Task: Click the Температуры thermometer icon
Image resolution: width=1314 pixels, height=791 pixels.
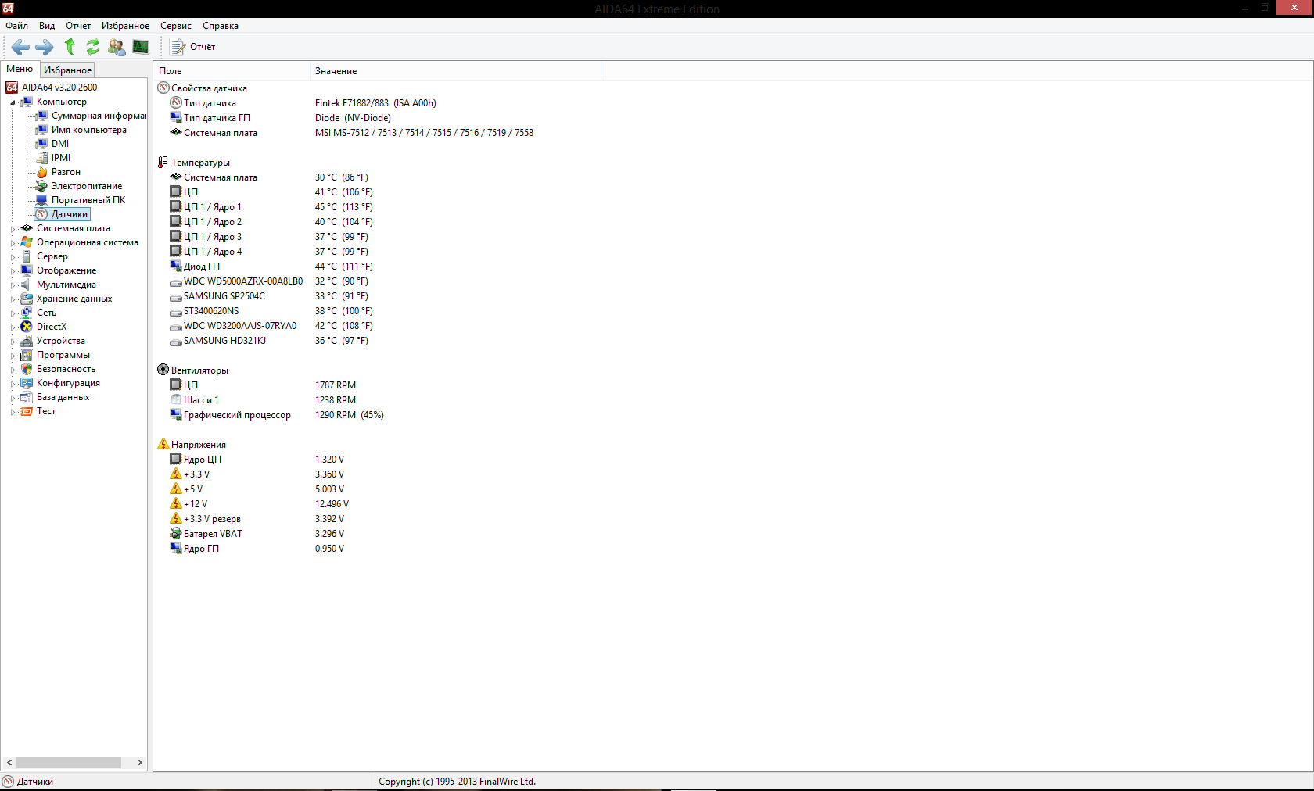Action: click(163, 162)
